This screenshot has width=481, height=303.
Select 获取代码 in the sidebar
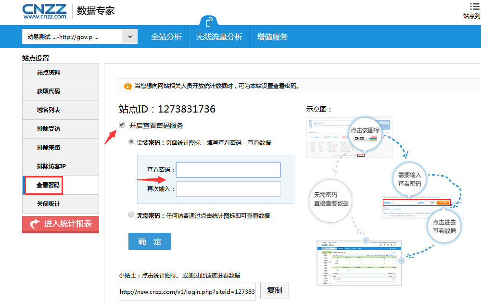point(49,91)
